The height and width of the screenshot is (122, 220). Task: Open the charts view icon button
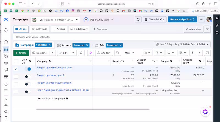(x=207, y=53)
